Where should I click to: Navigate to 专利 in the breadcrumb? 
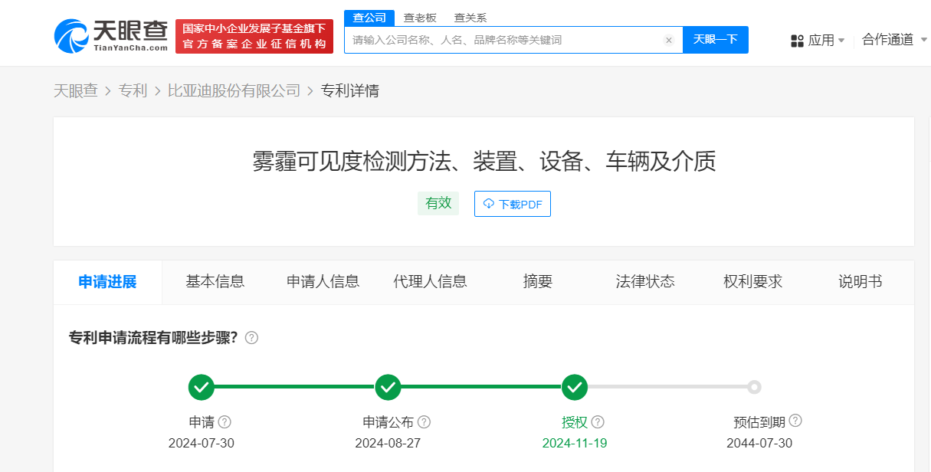pyautogui.click(x=133, y=90)
